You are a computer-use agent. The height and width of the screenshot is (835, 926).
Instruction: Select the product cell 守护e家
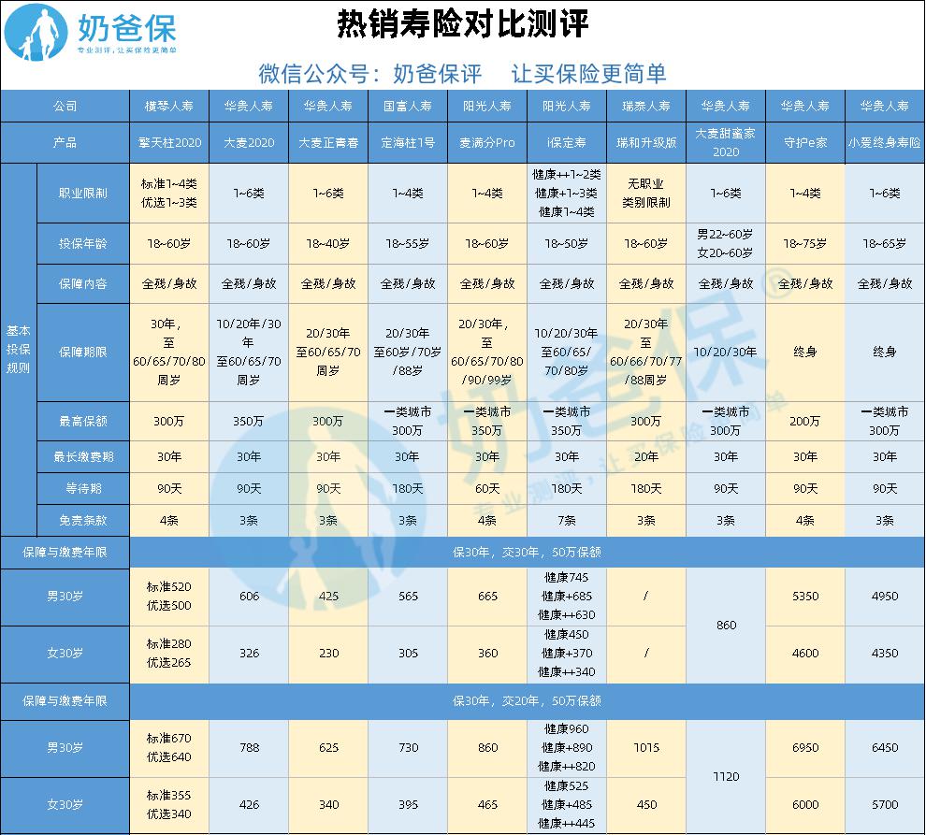[x=805, y=143]
